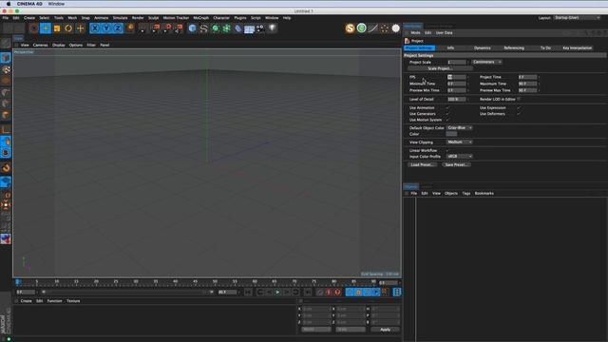Add a Cube primitive object
The width and height of the screenshot is (608, 342).
(192, 28)
